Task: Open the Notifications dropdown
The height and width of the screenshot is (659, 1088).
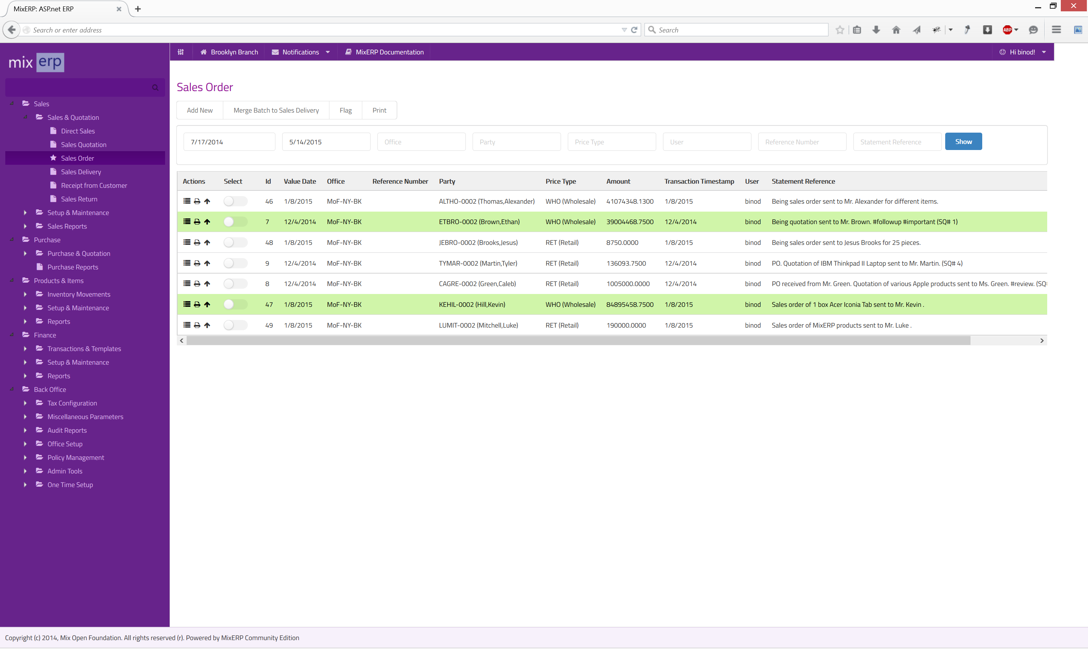Action: 301,52
